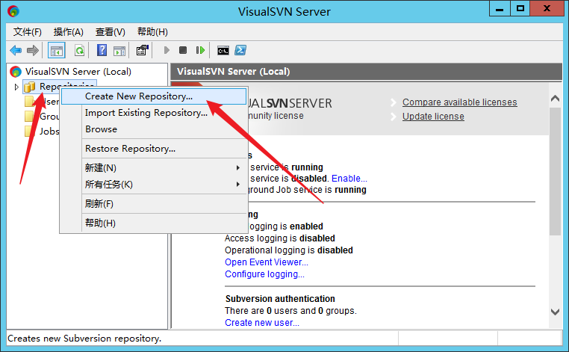Screen dimensions: 569x352
Task: Maximize the VisualSVN Server window
Action: tap(520, 9)
